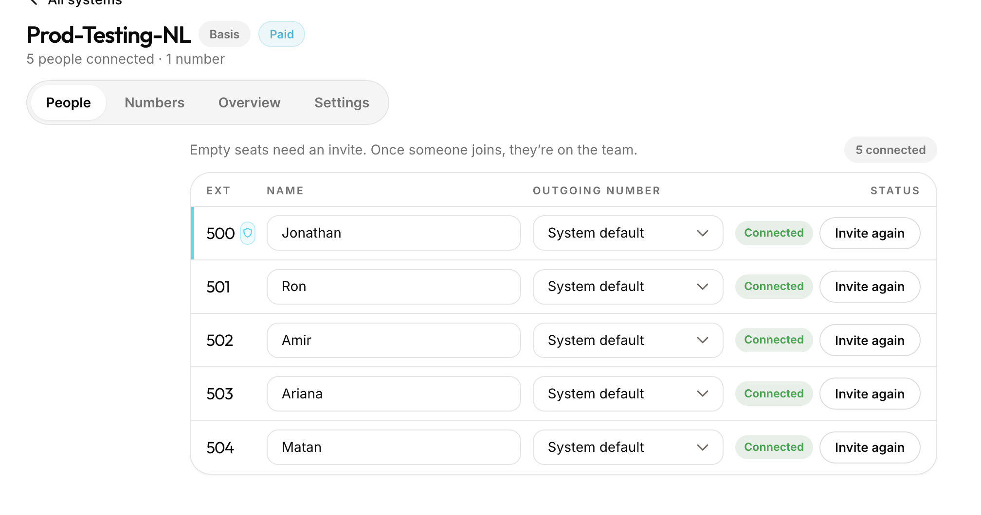
Task: Click the EXT column header
Action: (218, 190)
